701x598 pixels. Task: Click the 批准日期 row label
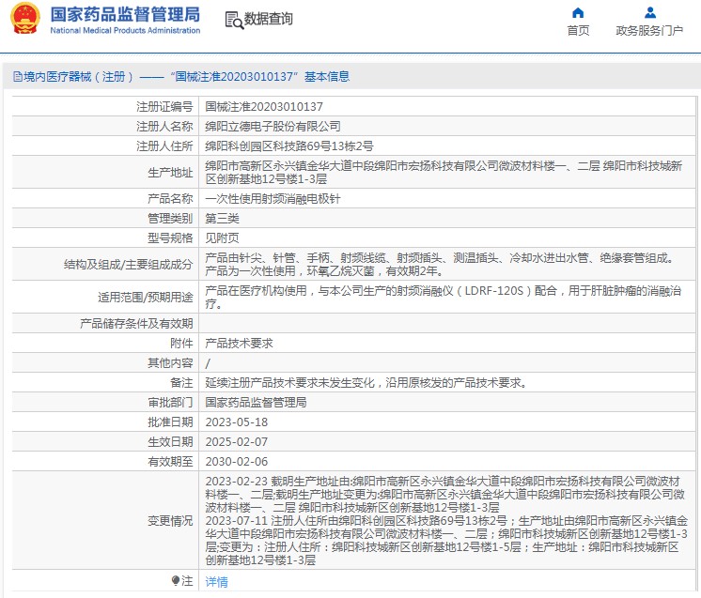[170, 422]
